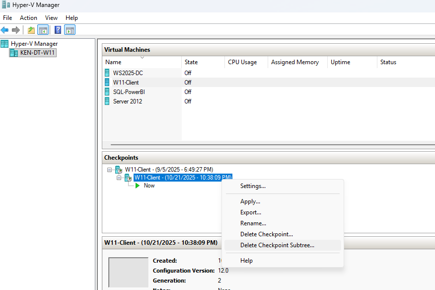The width and height of the screenshot is (435, 290).
Task: Sort by the State column header
Action: [x=203, y=62]
